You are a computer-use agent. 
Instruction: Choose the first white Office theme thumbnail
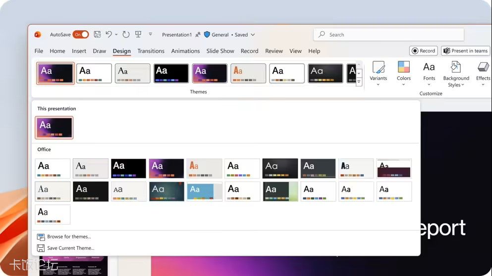click(53, 168)
